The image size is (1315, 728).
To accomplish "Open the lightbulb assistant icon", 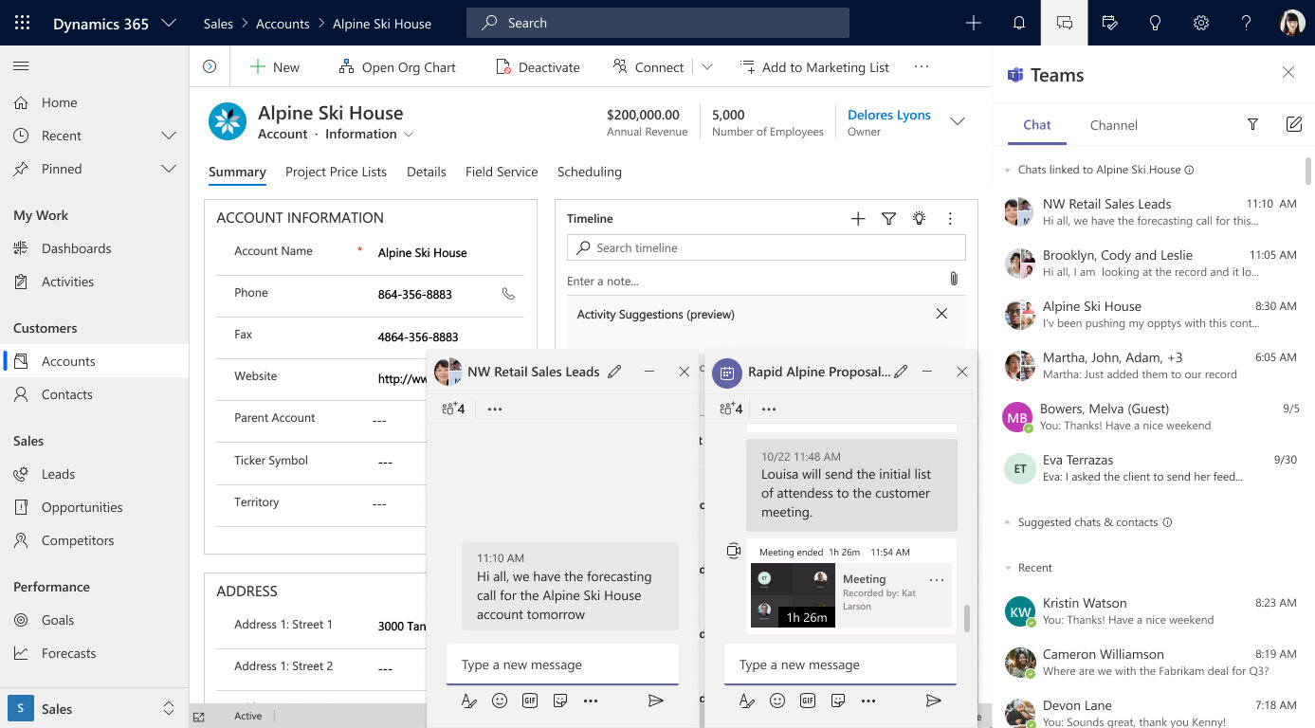I will tap(1156, 23).
